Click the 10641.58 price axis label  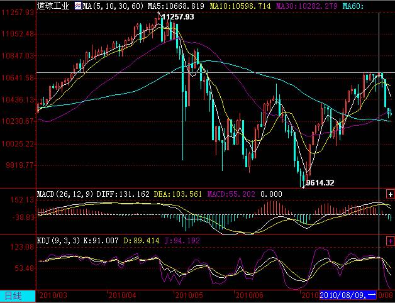18,78
